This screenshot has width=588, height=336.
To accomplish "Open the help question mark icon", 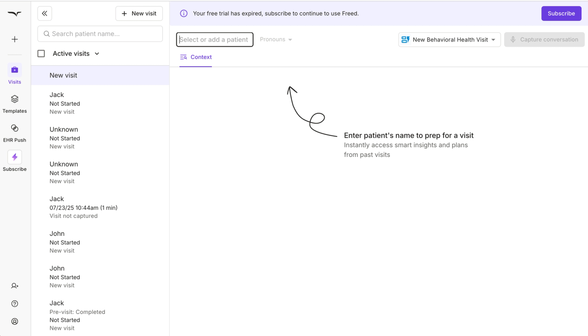I will tap(15, 304).
